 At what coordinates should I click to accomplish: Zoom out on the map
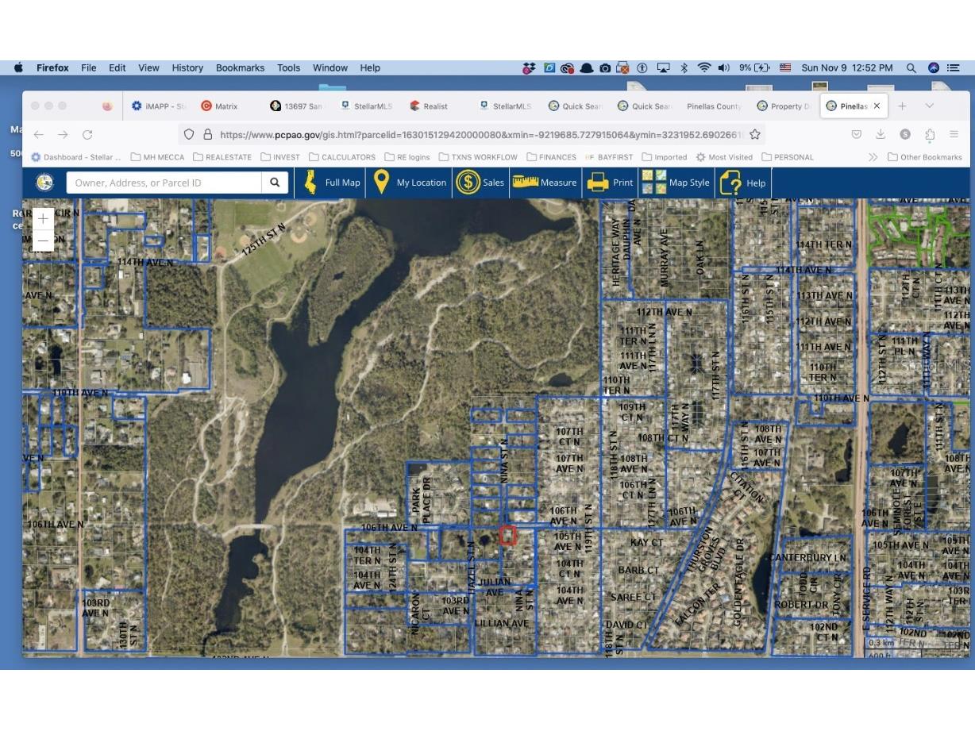point(43,240)
